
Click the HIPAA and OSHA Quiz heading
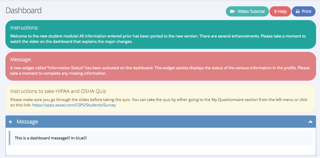[58, 91]
